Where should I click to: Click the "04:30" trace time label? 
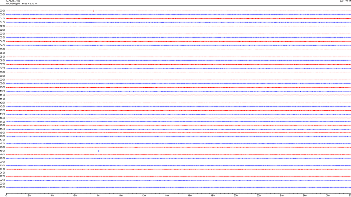pos(3,45)
